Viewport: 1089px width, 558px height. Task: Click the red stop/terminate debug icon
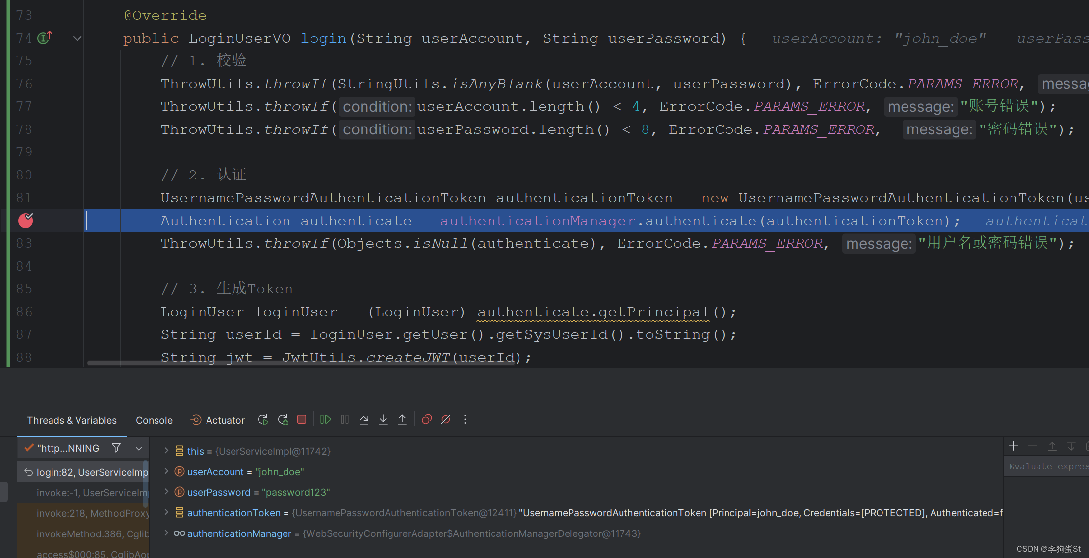pyautogui.click(x=301, y=420)
